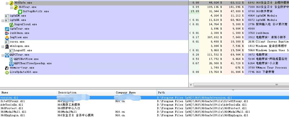Click the igfxHK Module description
This screenshot has height=117, width=289.
(x=266, y=20)
